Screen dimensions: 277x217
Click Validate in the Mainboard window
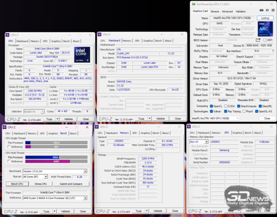160,119
